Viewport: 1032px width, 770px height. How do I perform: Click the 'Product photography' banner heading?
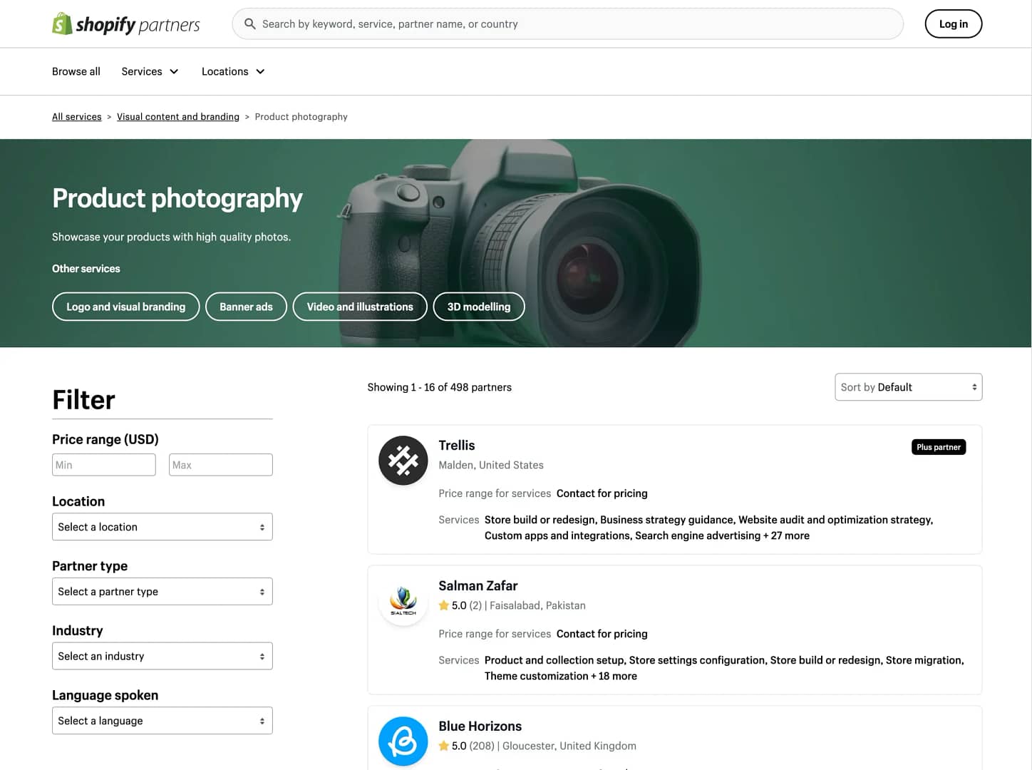(177, 198)
